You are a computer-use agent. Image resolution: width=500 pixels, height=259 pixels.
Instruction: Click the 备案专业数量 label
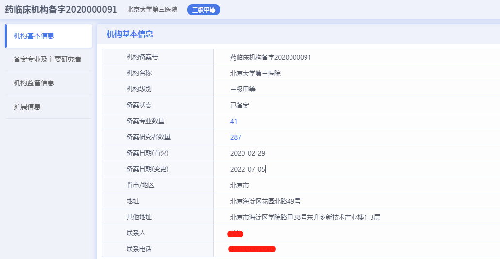click(x=145, y=121)
